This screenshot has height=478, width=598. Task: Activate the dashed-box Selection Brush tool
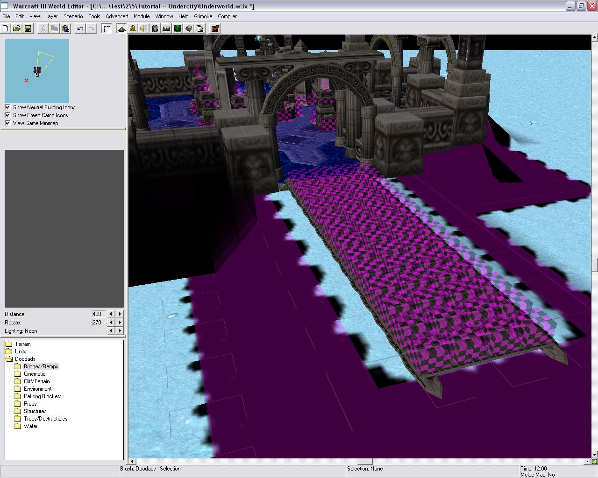click(107, 28)
